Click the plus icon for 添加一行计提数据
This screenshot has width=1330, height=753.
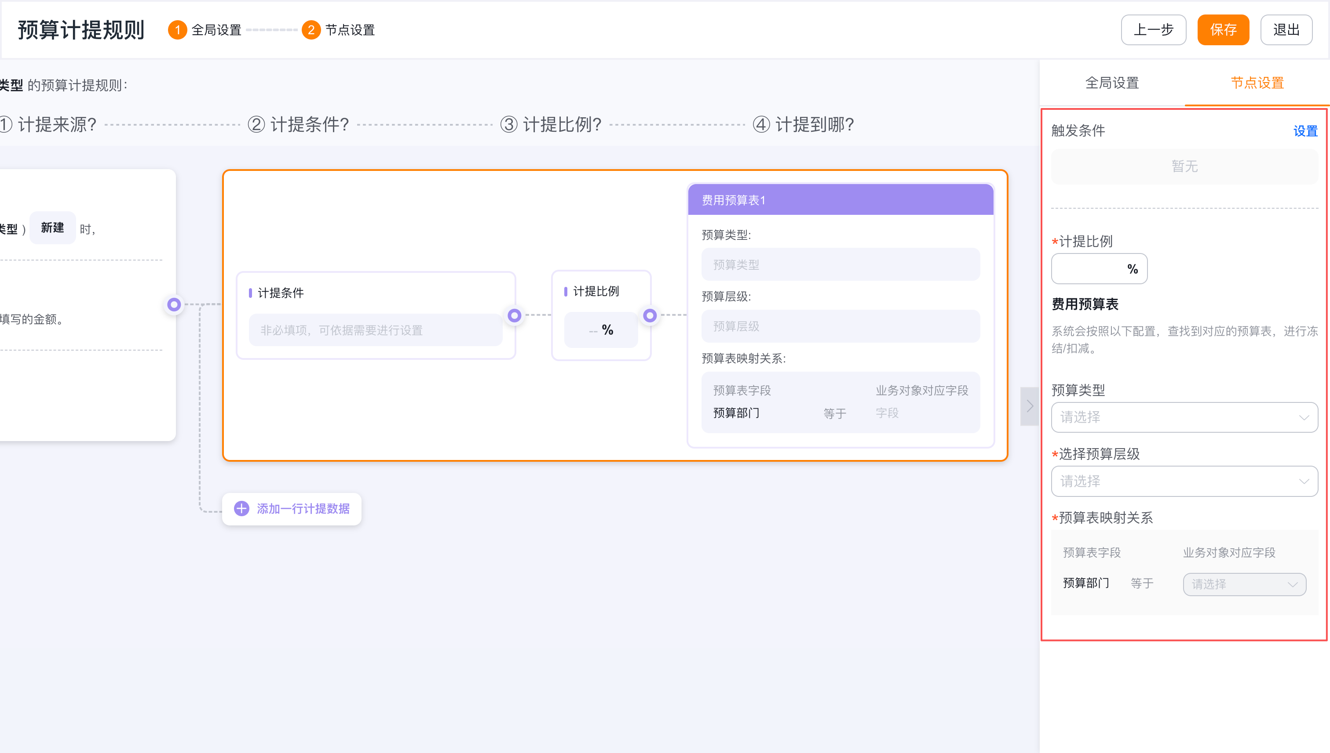pyautogui.click(x=241, y=508)
